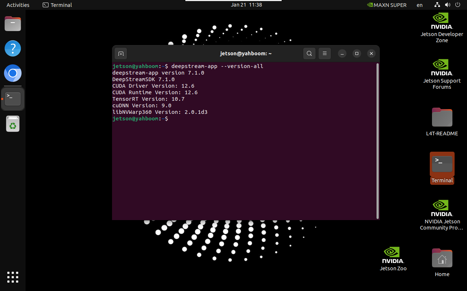Close the terminal window

[x=371, y=54]
